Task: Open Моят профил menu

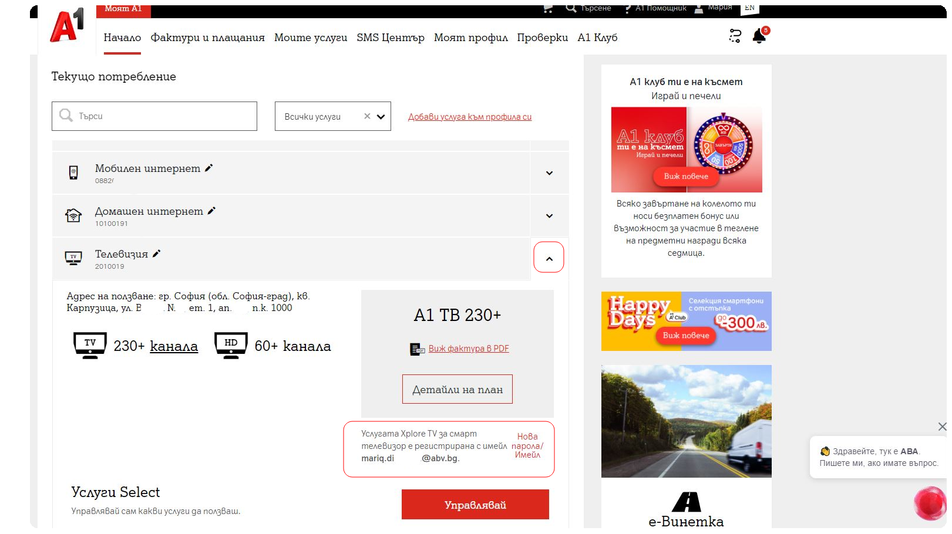Action: pos(471,38)
